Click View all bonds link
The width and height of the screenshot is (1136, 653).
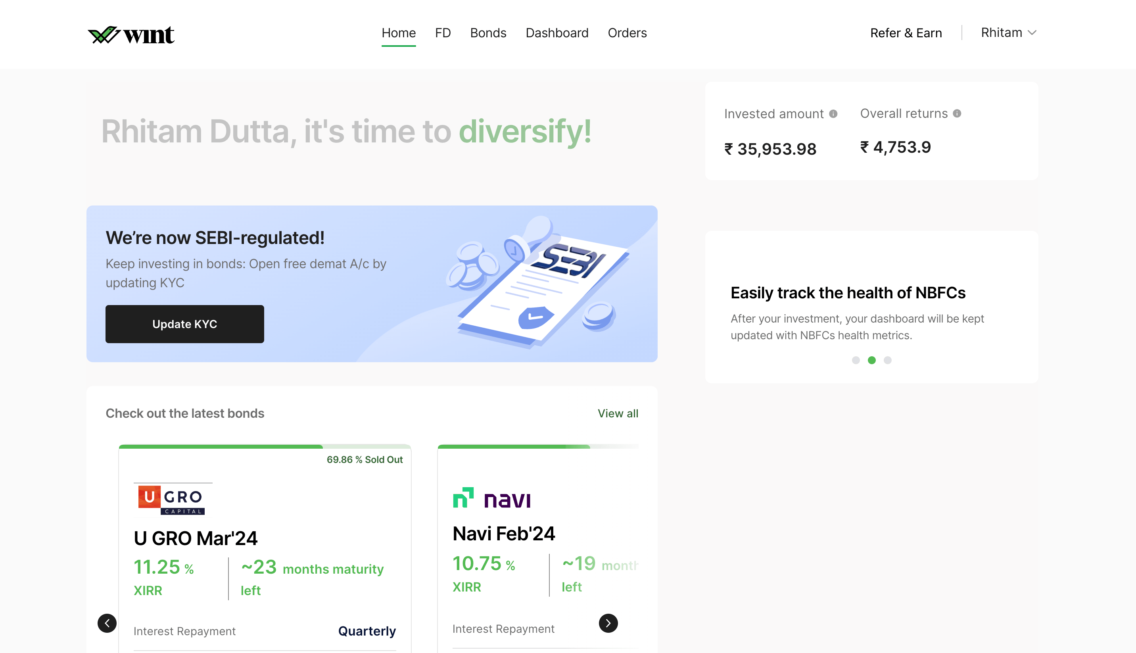click(617, 413)
